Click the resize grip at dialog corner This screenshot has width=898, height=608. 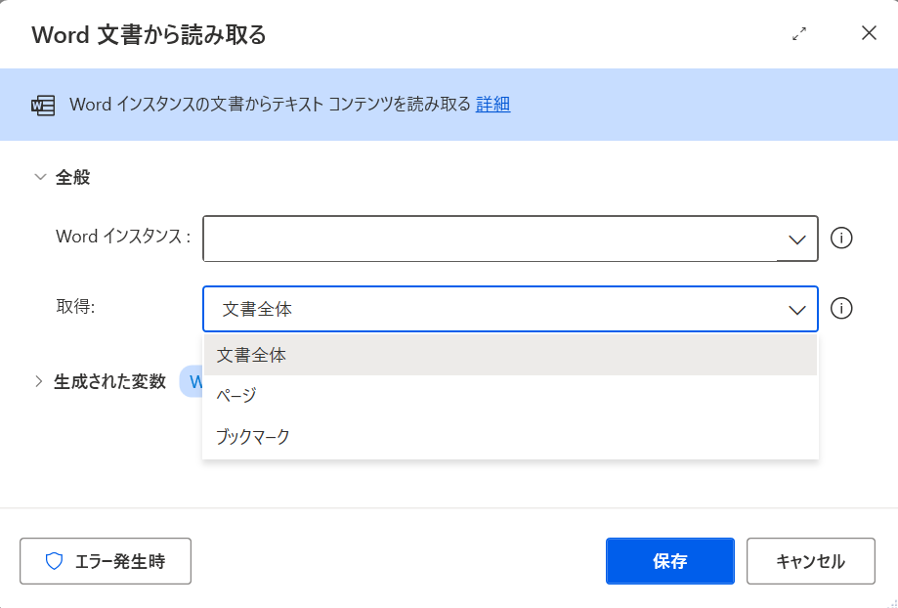tap(891, 602)
